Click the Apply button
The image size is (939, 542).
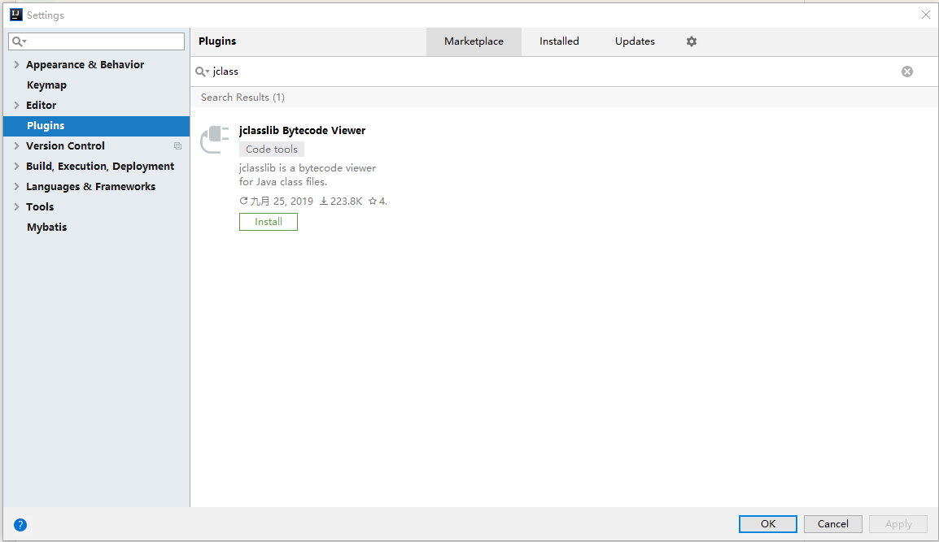[898, 524]
